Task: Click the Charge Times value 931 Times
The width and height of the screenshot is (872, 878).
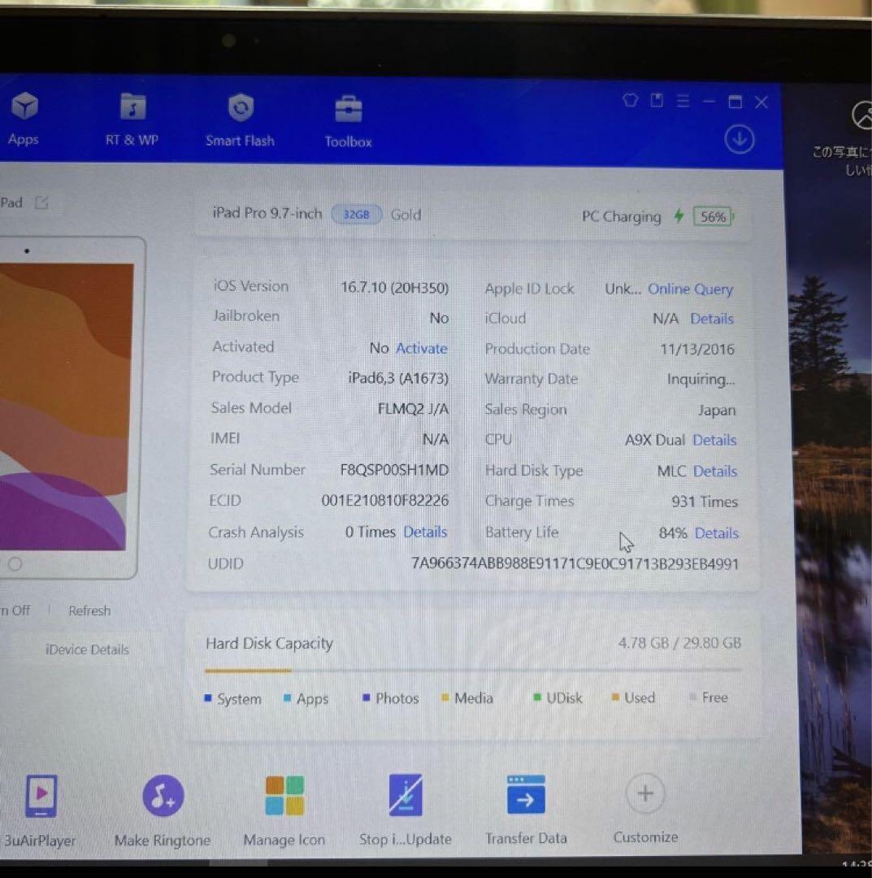Action: coord(704,502)
